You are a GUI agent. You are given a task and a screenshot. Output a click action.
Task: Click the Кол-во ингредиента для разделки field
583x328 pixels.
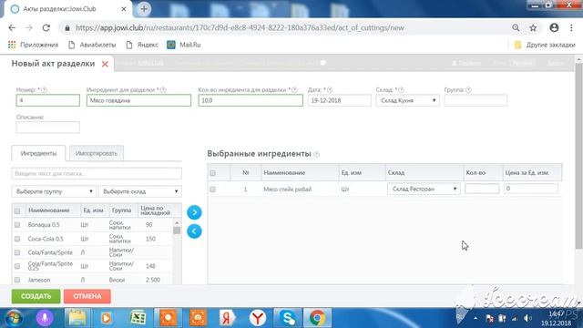pyautogui.click(x=251, y=100)
